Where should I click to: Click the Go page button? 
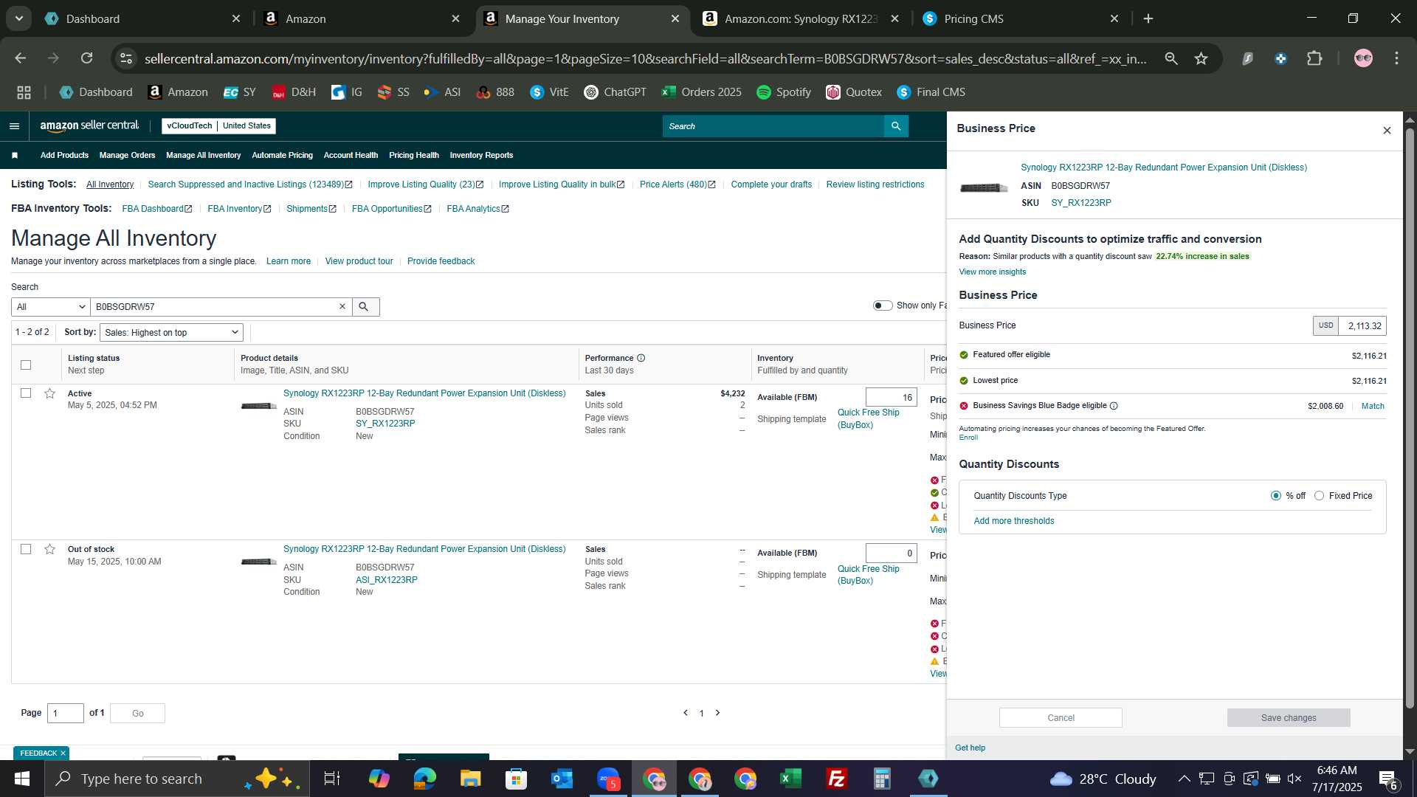137,714
